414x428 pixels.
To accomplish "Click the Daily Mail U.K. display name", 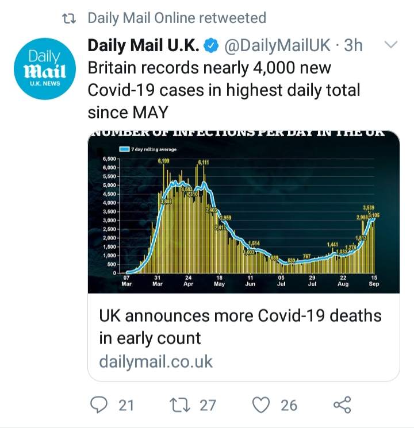I will (144, 45).
